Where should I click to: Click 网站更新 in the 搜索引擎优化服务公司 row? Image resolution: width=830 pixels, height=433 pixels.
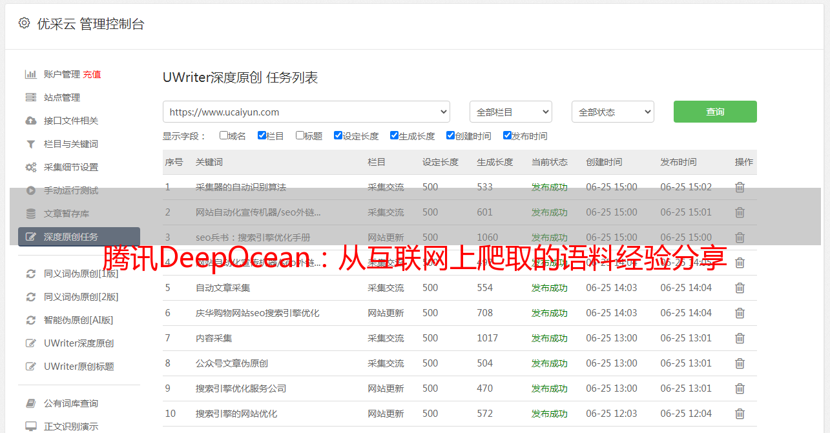click(386, 388)
